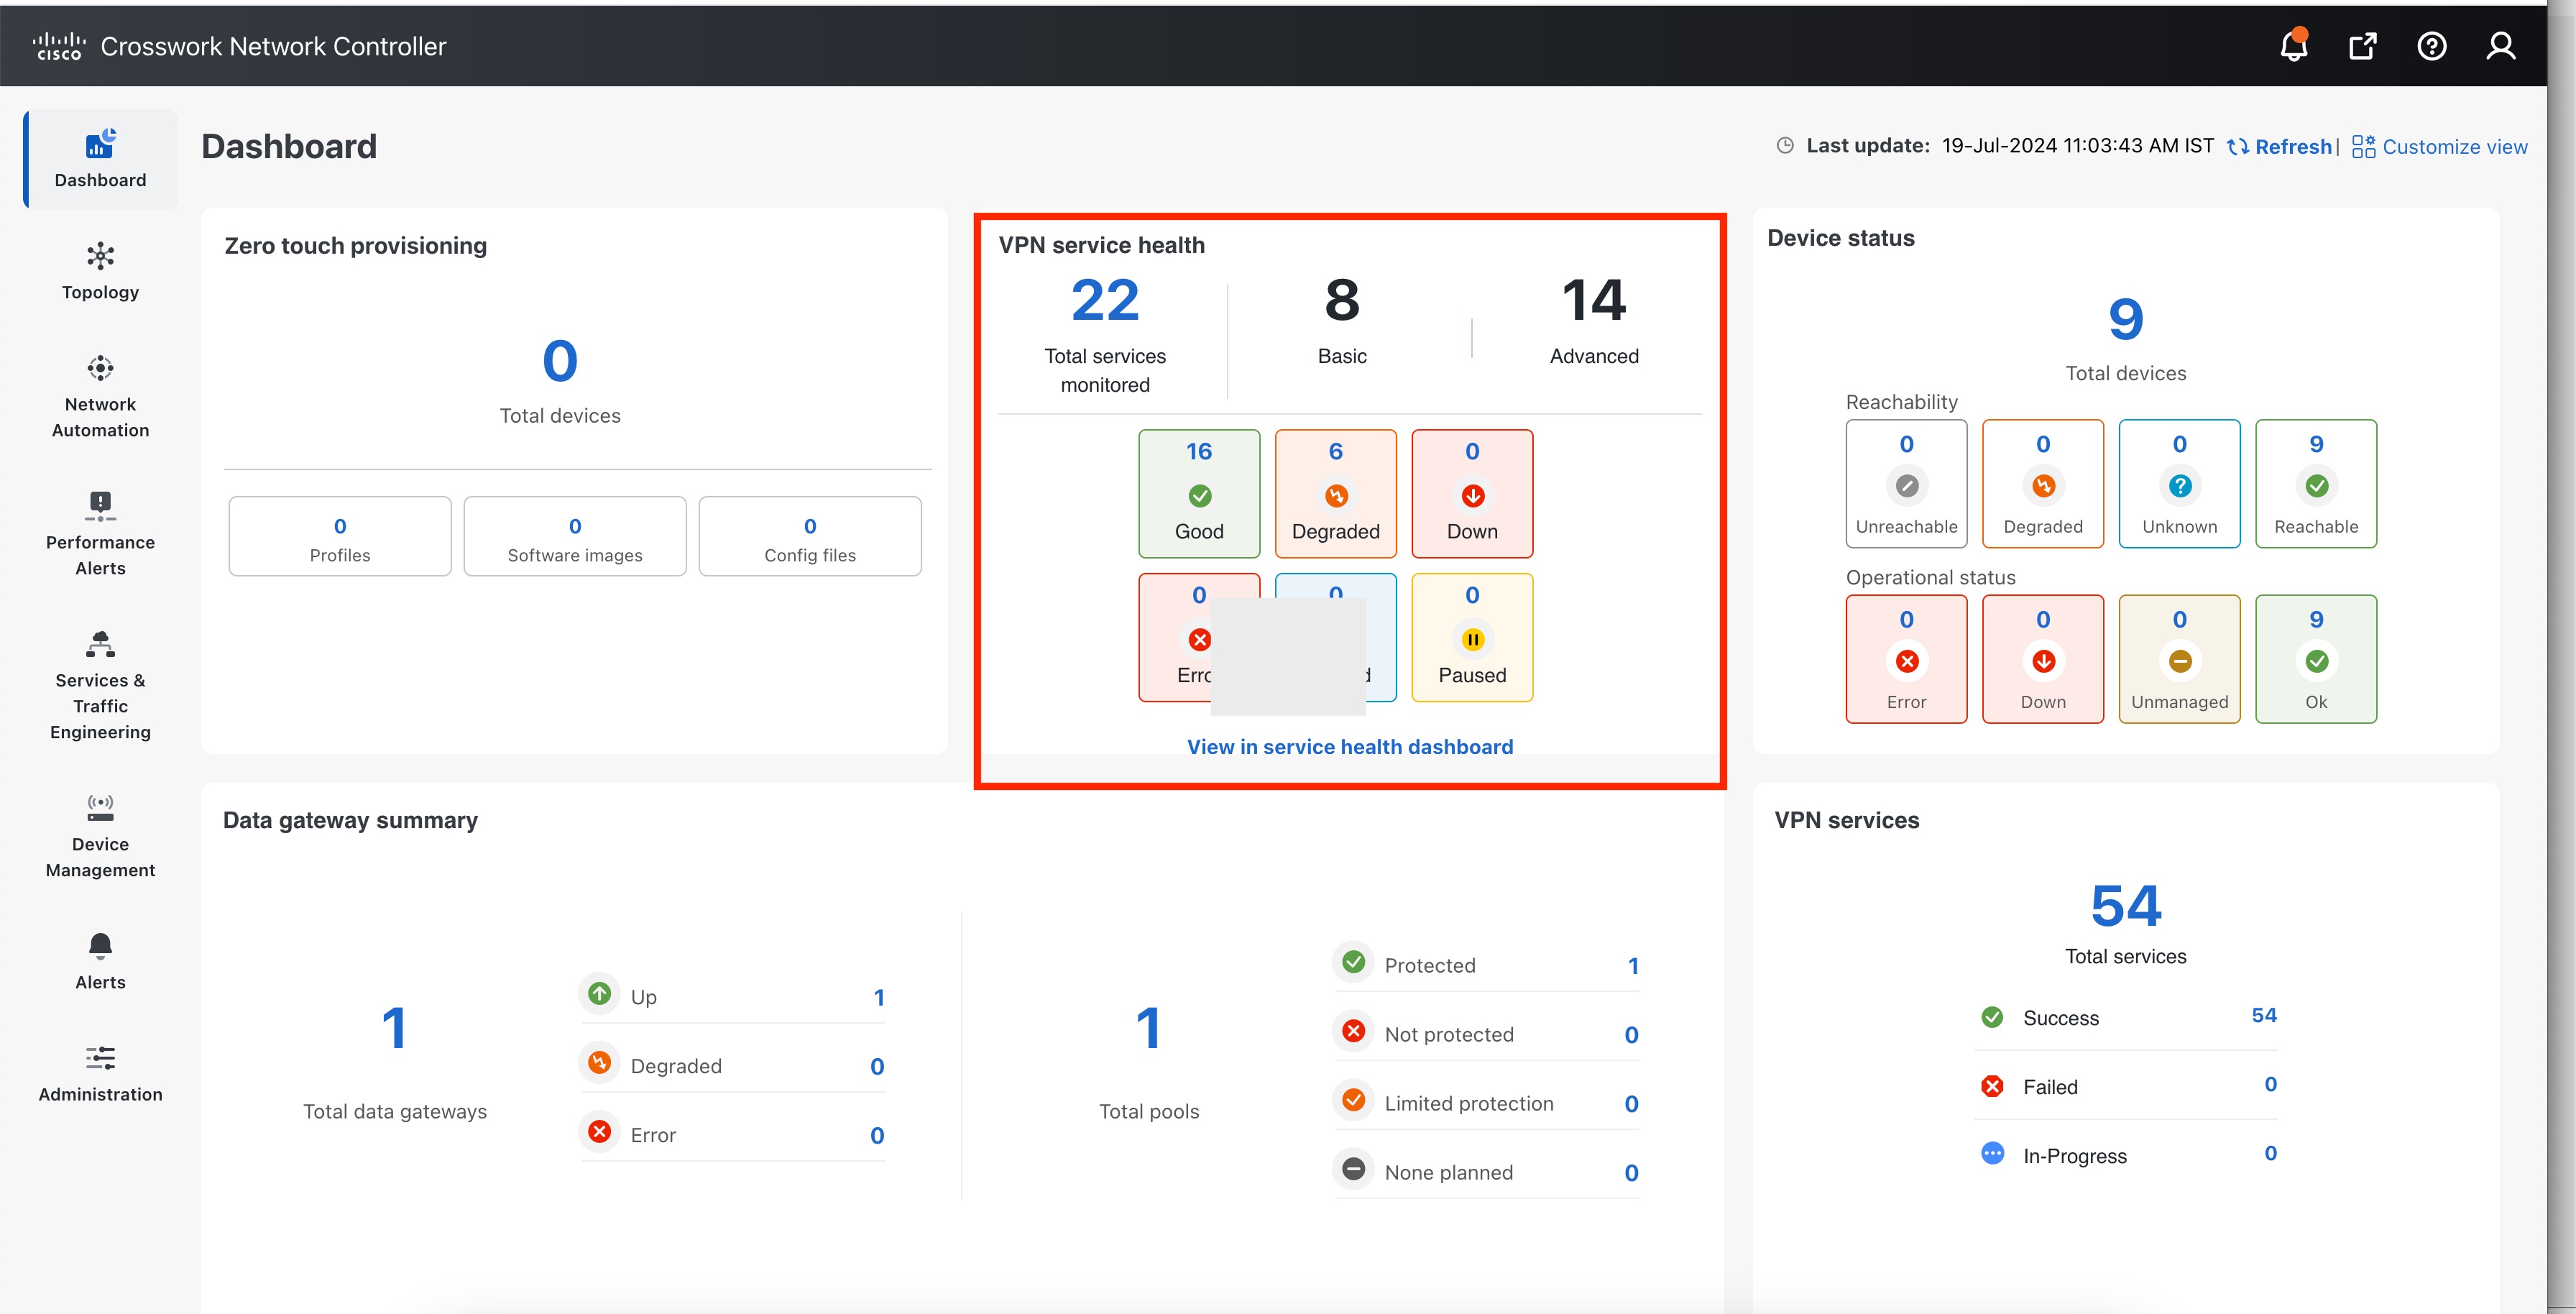The image size is (2576, 1314).
Task: Click the external link launch icon
Action: [x=2362, y=46]
